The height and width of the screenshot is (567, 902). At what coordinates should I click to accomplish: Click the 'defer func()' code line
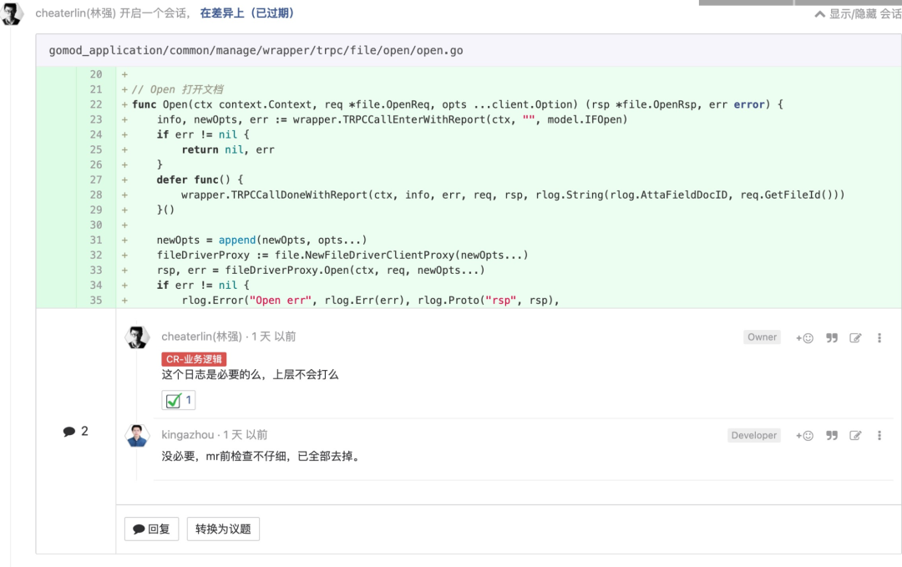(x=200, y=180)
